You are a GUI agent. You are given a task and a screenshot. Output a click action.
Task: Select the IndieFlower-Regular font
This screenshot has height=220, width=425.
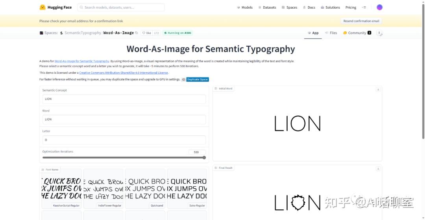pyautogui.click(x=103, y=189)
